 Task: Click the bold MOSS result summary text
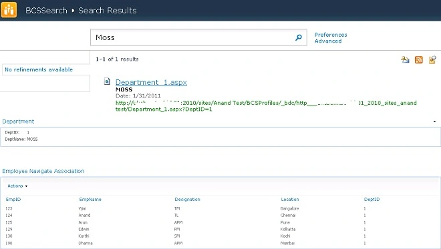pyautogui.click(x=124, y=89)
